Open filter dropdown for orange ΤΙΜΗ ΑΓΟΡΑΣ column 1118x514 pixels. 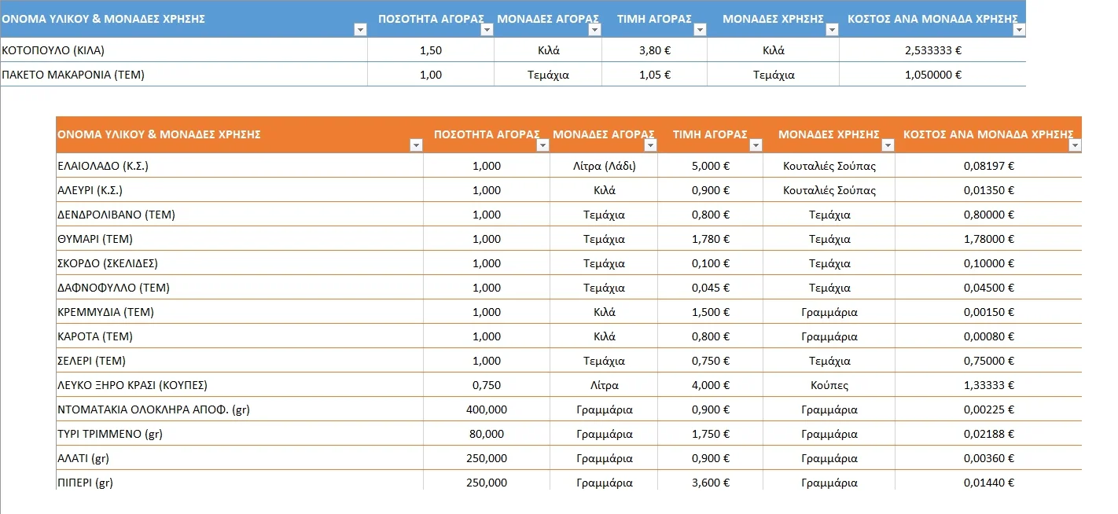pos(756,145)
